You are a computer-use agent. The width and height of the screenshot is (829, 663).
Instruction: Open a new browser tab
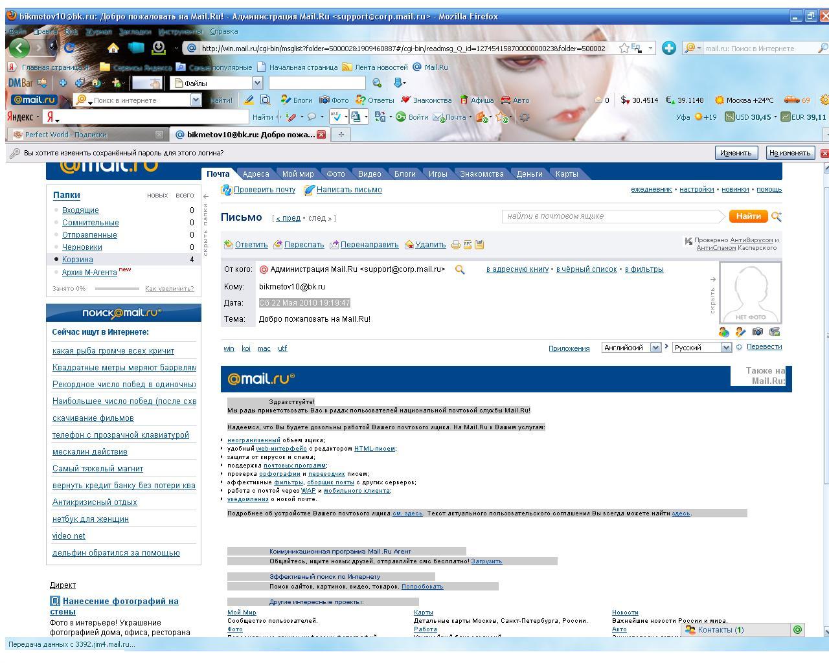[341, 135]
